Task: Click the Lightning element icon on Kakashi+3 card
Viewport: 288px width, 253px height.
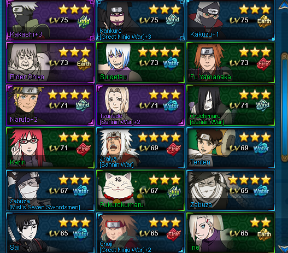Action: (84, 22)
